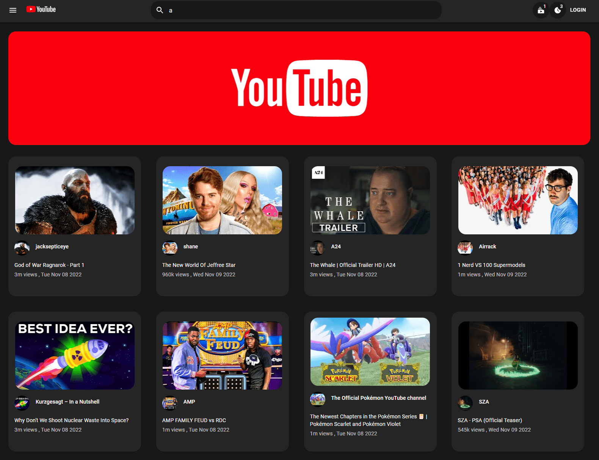Click '960k views , Wed Nov 09 2022' text

click(x=199, y=274)
